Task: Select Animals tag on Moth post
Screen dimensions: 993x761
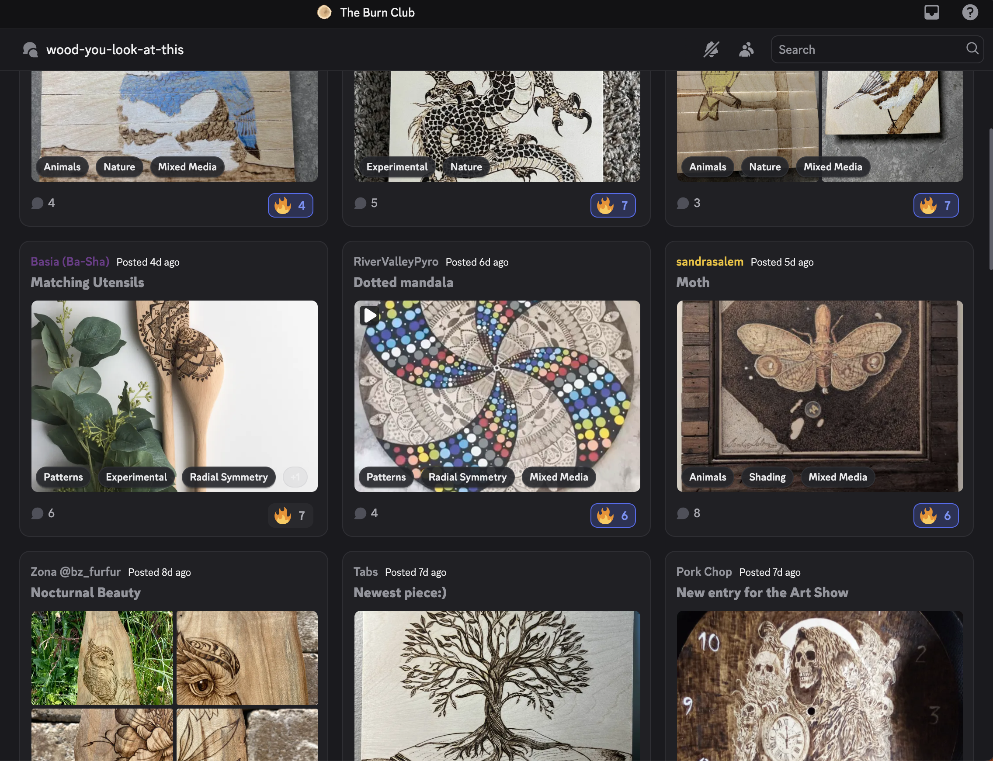Action: point(708,477)
